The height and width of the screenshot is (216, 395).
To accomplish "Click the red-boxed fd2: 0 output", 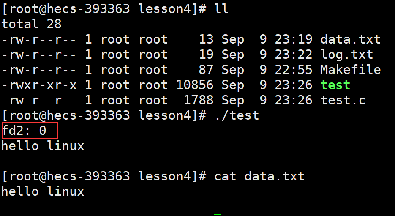I will tap(30, 131).
